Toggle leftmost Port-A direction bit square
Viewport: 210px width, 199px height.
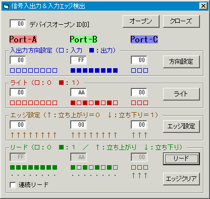(x=12, y=70)
